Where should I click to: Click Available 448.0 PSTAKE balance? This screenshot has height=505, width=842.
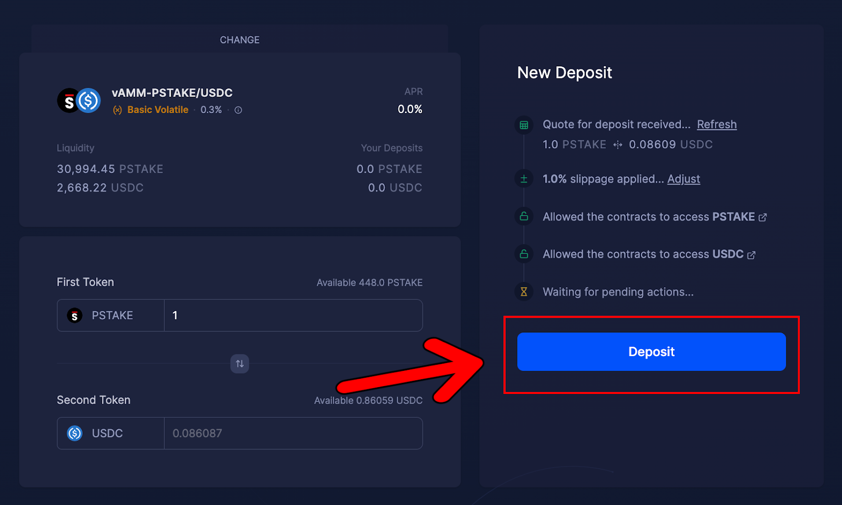369,283
